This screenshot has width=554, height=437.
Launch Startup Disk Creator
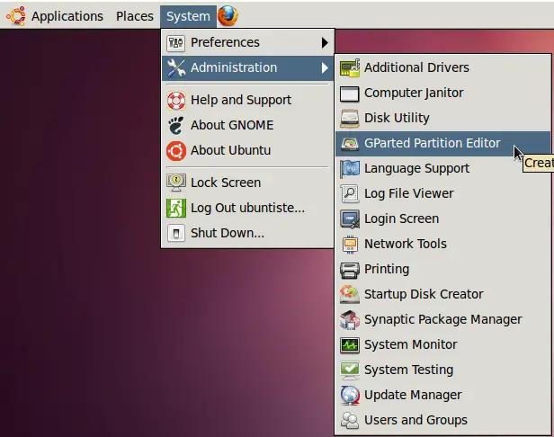[443, 295]
